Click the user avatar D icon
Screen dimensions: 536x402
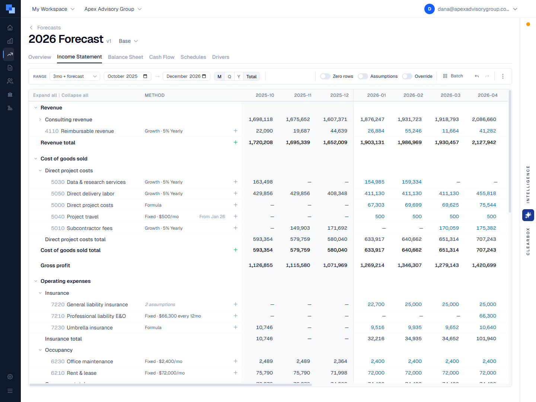[x=430, y=9]
